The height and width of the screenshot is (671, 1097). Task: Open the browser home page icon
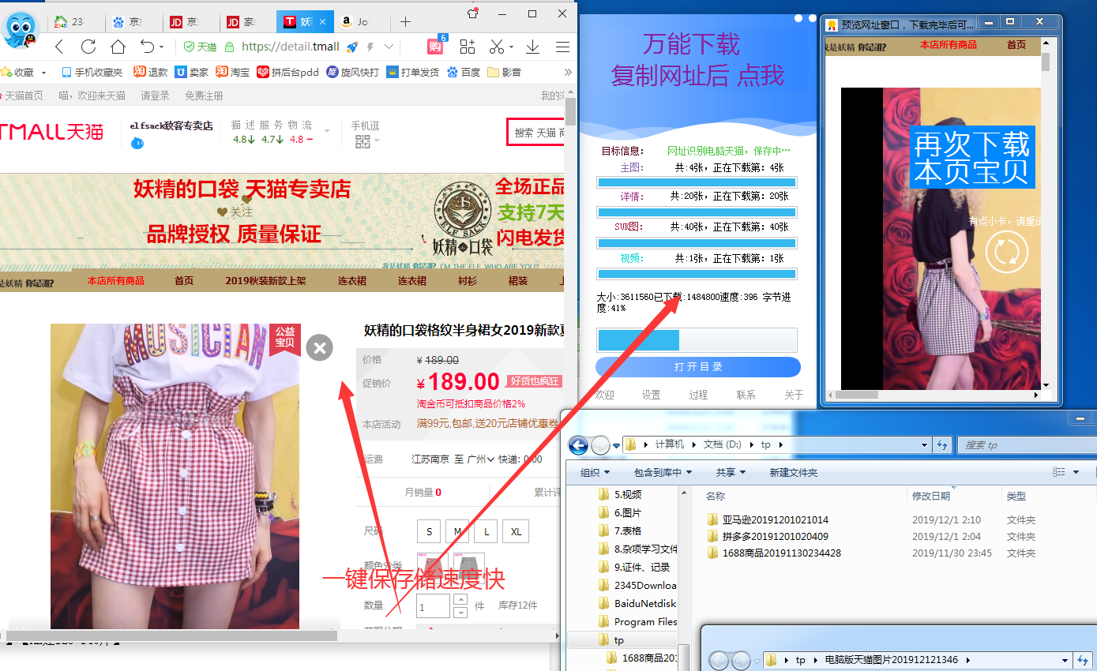click(x=118, y=47)
